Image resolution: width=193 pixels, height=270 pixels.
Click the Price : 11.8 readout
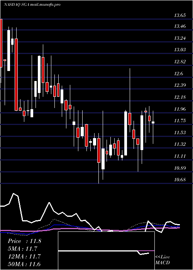(24, 241)
